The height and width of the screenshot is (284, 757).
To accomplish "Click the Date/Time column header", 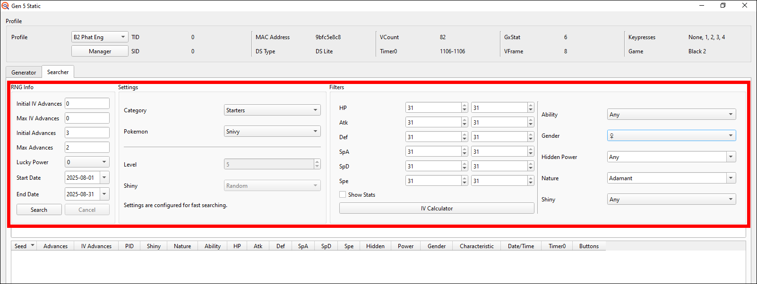I will coord(521,246).
